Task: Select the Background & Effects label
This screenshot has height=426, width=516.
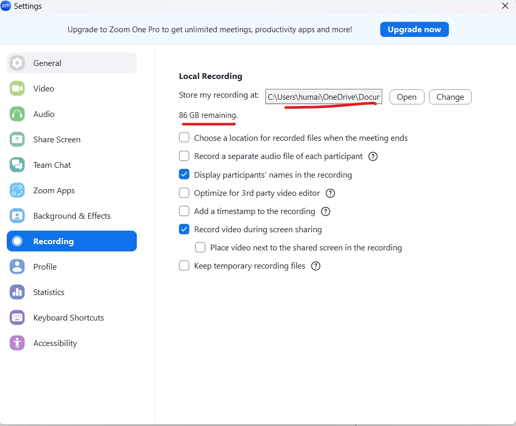Action: [72, 216]
